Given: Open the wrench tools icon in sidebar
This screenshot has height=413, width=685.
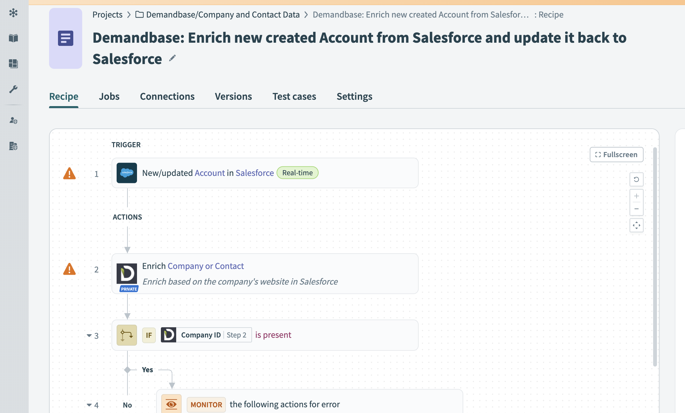Looking at the screenshot, I should pos(13,89).
